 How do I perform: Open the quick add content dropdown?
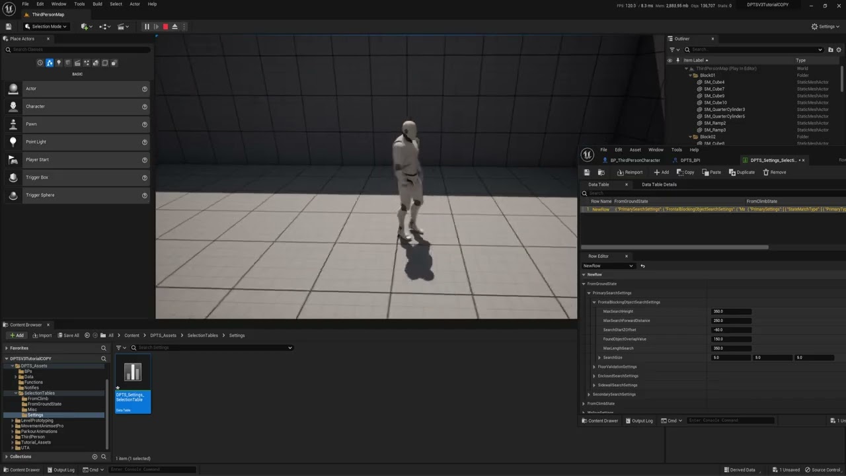coord(86,26)
